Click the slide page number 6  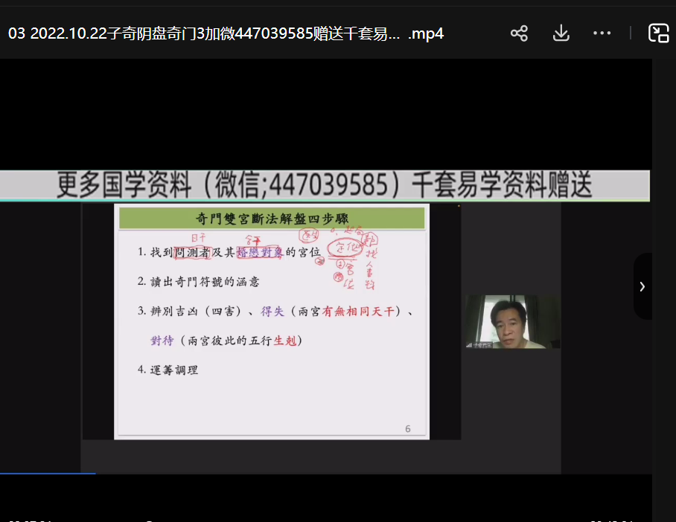(x=407, y=429)
